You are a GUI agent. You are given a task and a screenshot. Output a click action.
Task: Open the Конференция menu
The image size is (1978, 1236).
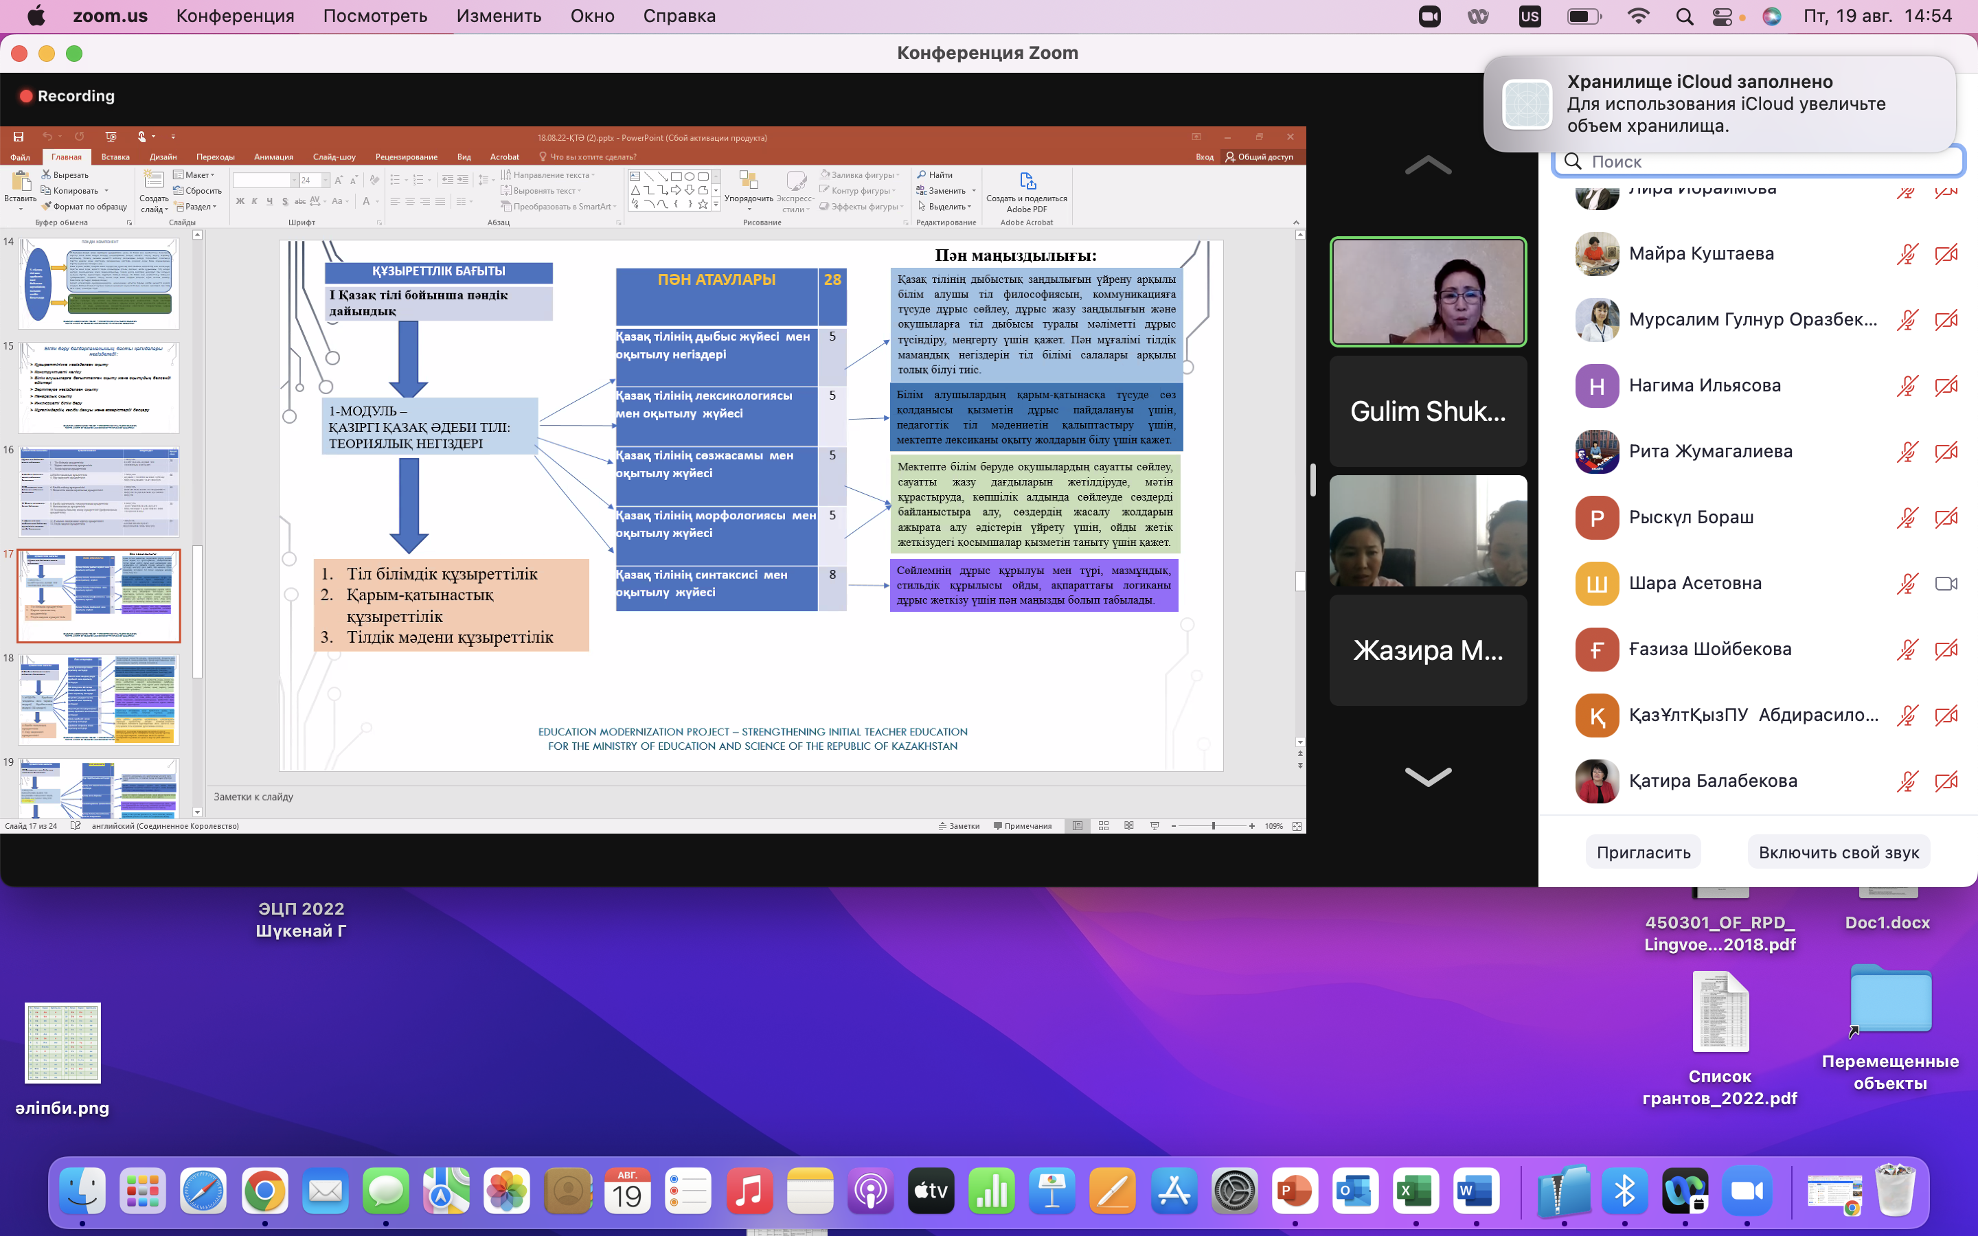[x=235, y=16]
